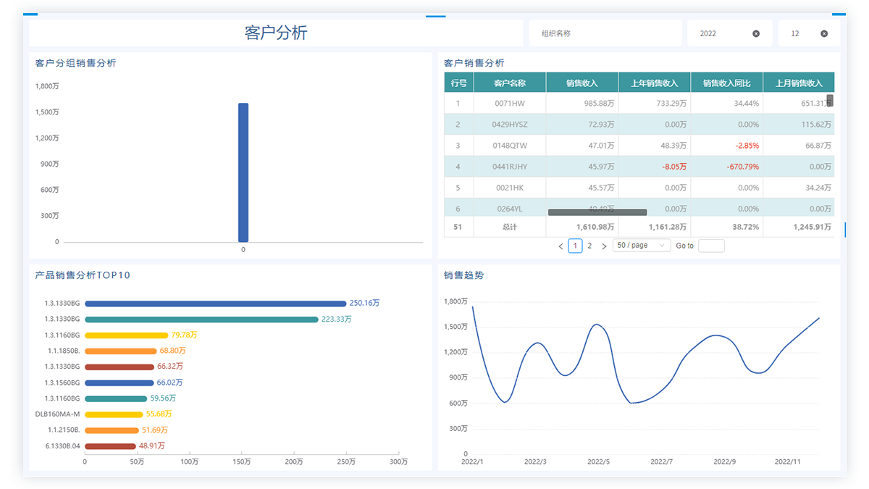The image size is (869, 489).
Task: Click the tall blue customer group bar
Action: coord(243,172)
